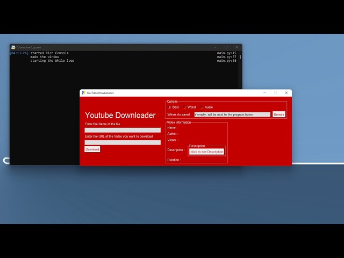Click the main.py:58 source reference
Image resolution: width=344 pixels, height=258 pixels.
(x=227, y=61)
